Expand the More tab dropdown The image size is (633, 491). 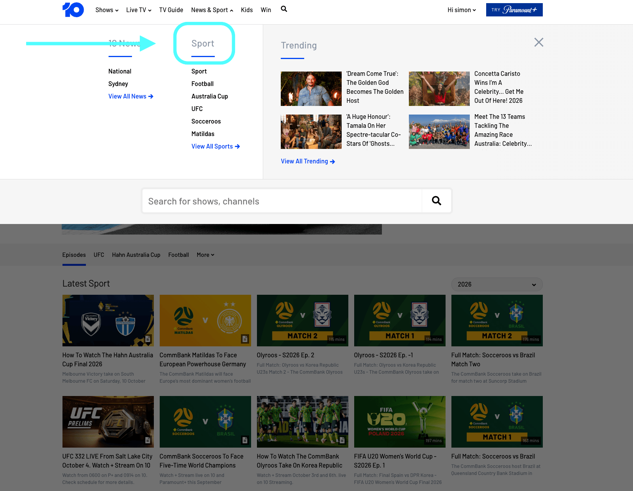click(205, 255)
